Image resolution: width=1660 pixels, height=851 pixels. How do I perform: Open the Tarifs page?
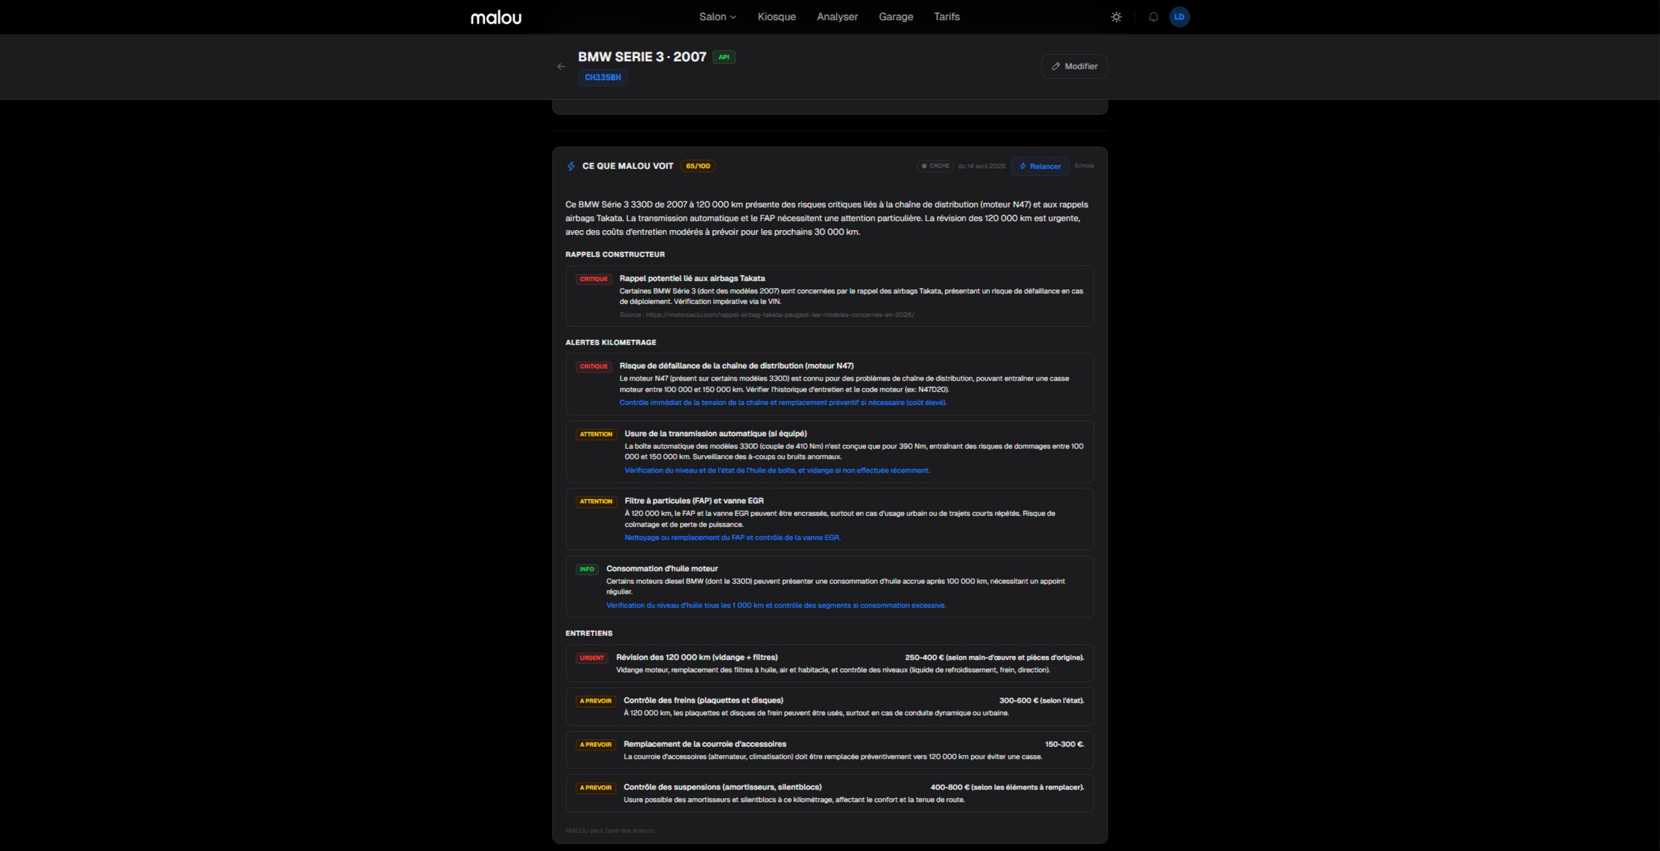(947, 17)
